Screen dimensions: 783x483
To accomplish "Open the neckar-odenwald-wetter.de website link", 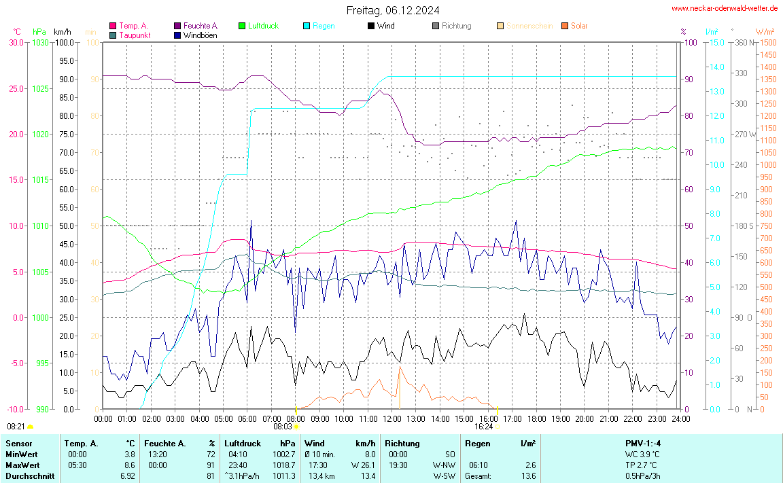I will click(725, 9).
